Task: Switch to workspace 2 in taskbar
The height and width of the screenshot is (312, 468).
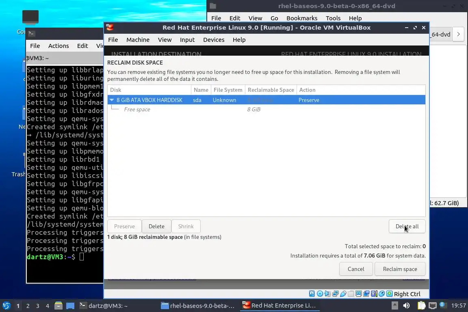Action: (x=28, y=306)
